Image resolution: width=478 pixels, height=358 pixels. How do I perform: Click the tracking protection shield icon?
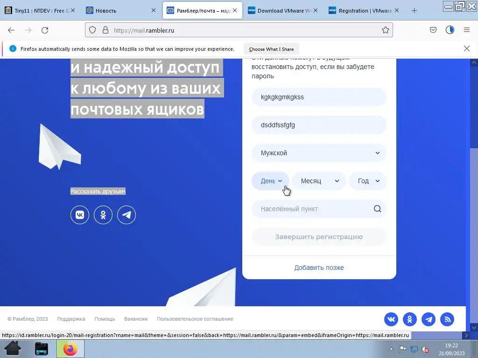(x=92, y=30)
